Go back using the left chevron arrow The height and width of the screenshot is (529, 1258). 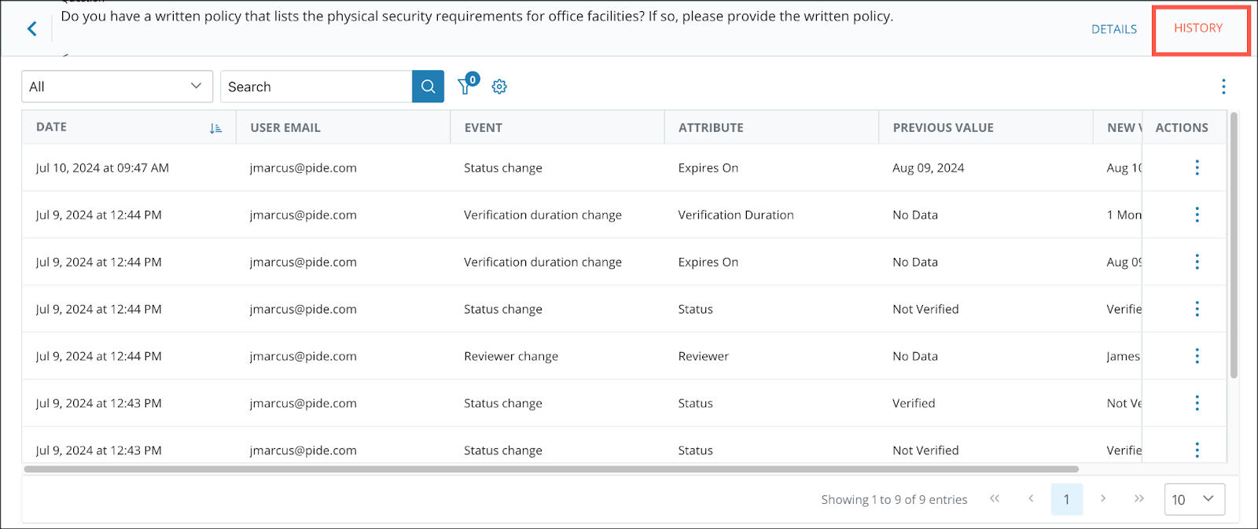(32, 29)
